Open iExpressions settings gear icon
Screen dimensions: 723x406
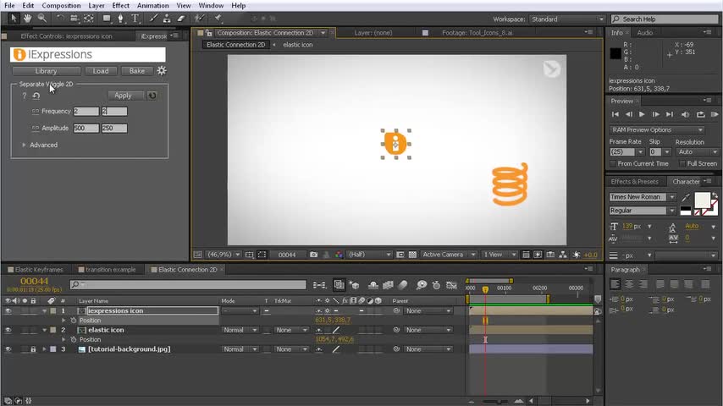162,71
